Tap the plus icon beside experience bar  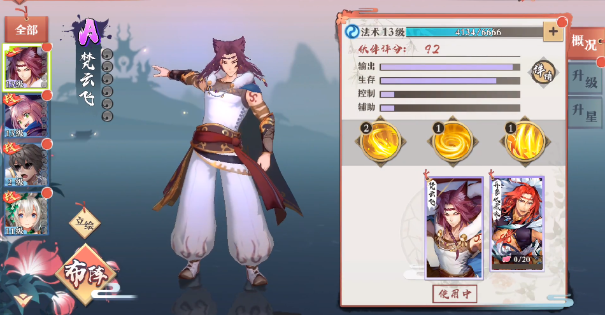553,32
